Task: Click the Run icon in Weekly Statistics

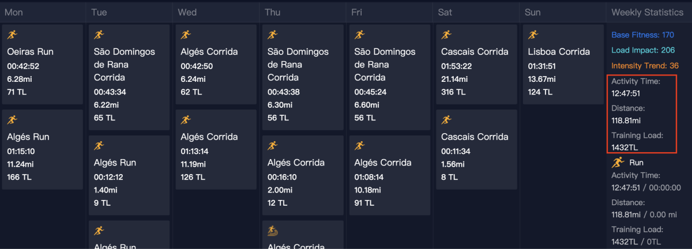Action: coord(617,163)
